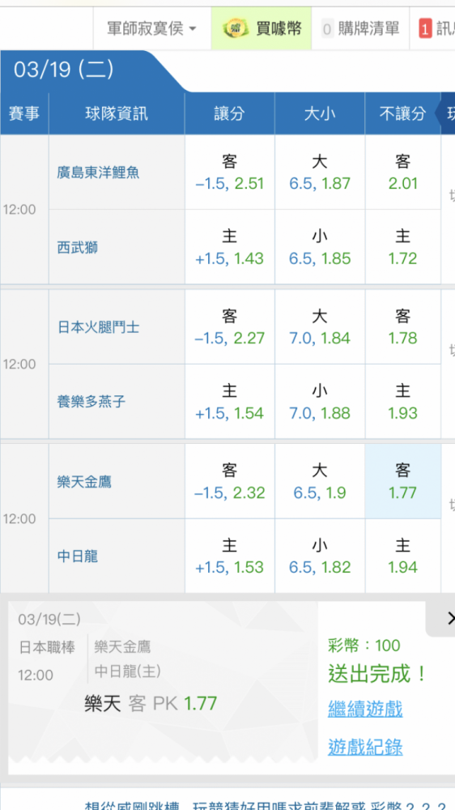Screen dimensions: 455x810
Task: Open the 遊戲紀錄 link
Action: click(x=365, y=747)
